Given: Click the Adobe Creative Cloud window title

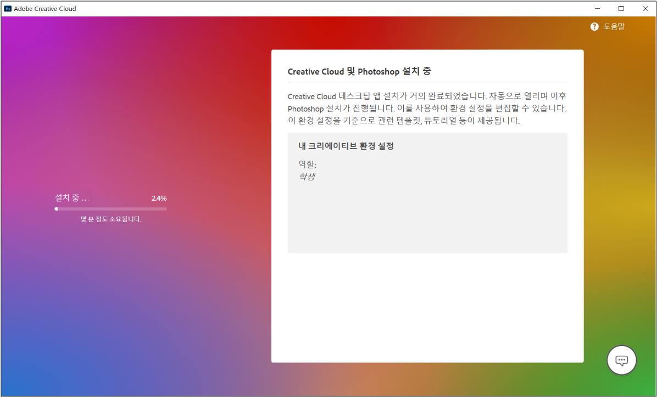Looking at the screenshot, I should (47, 8).
